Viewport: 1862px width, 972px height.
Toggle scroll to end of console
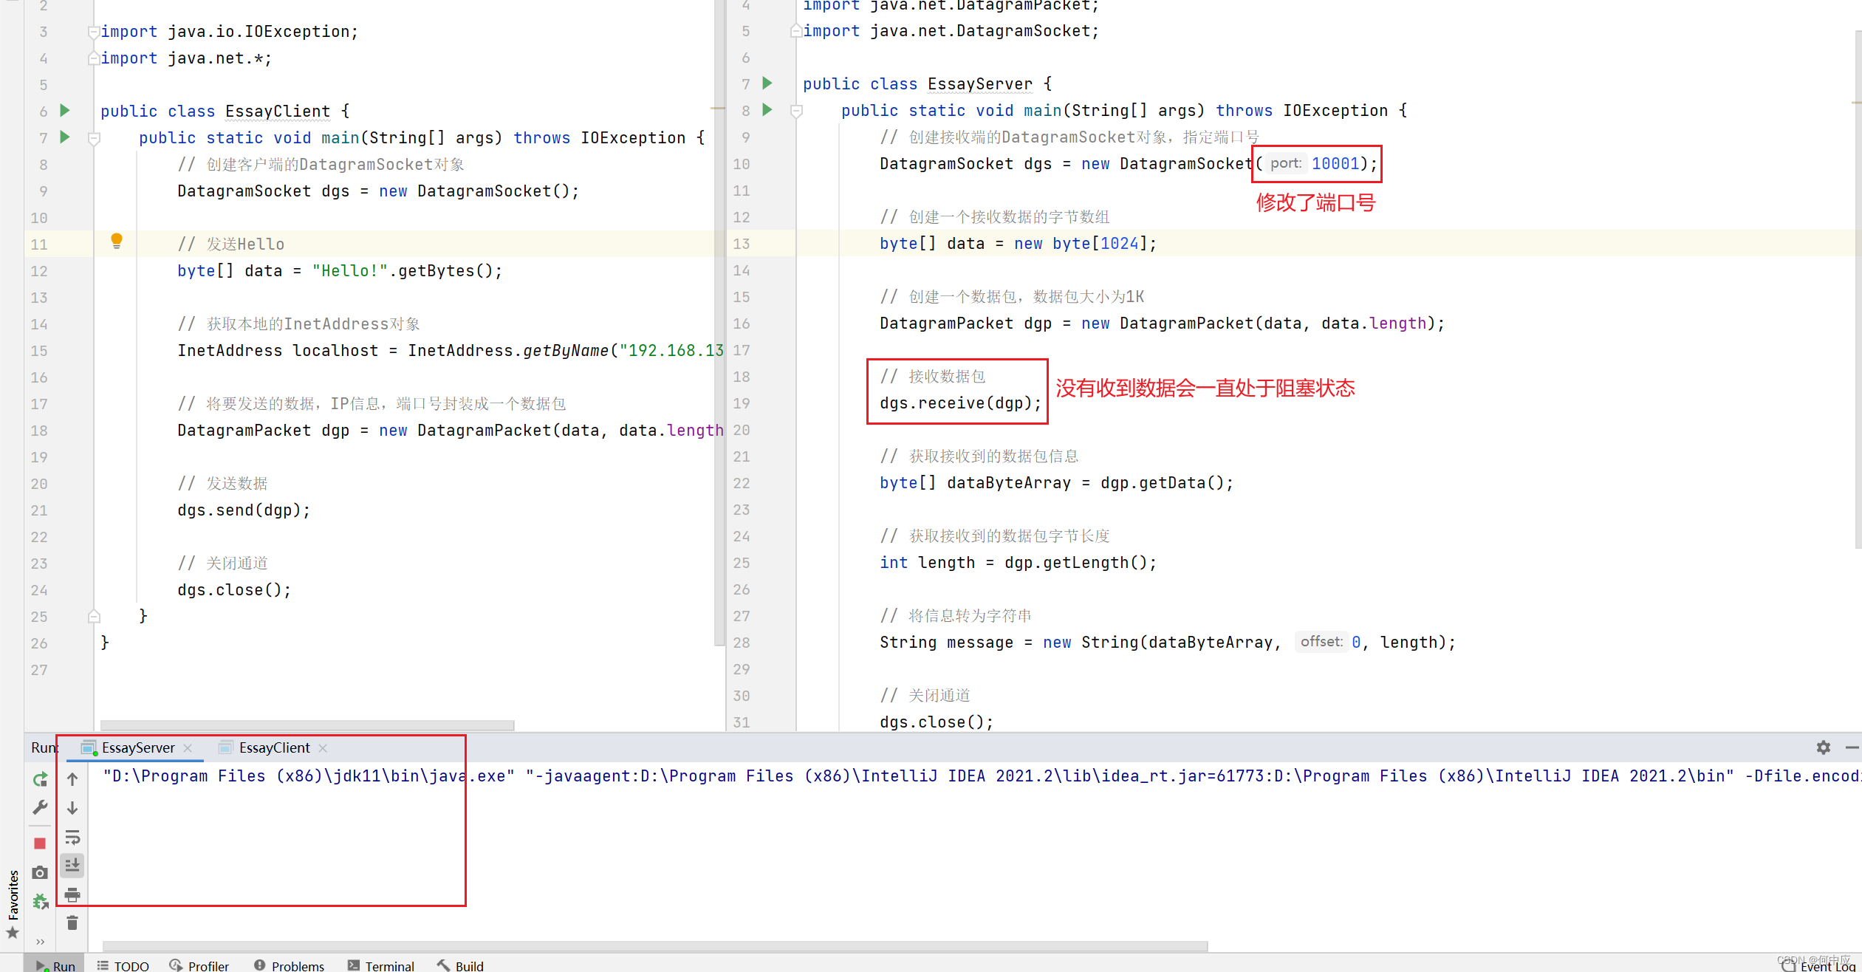72,865
